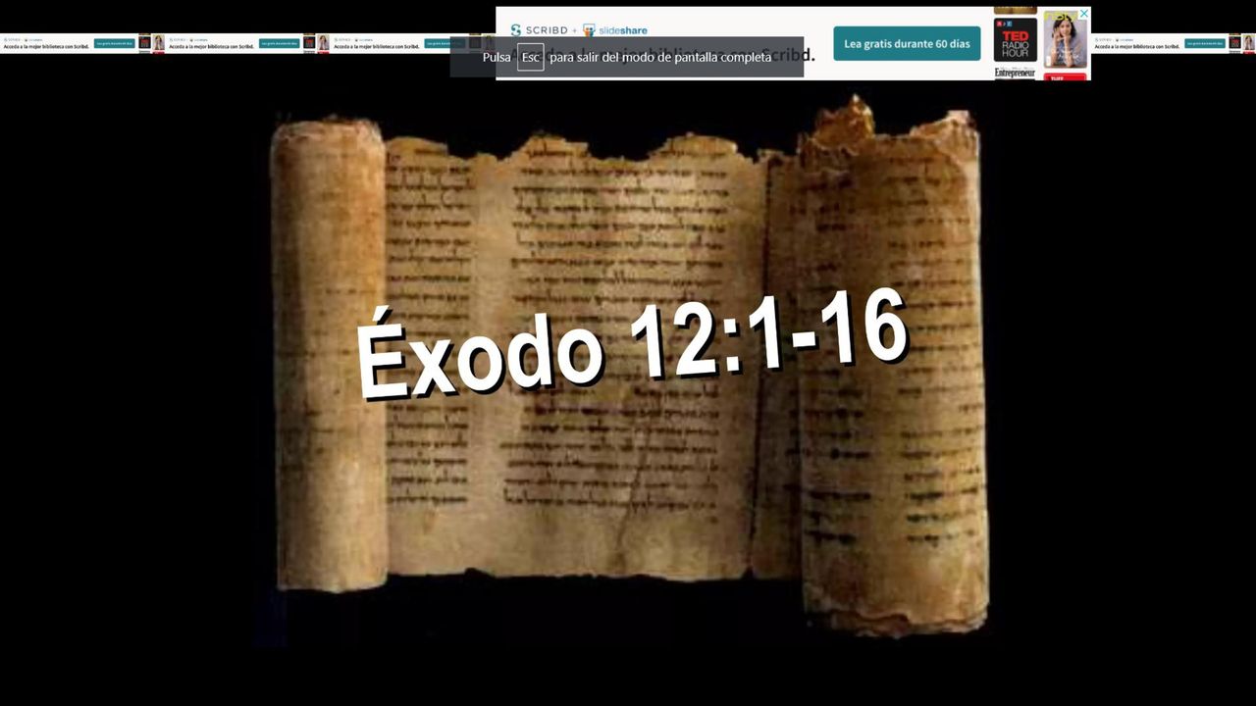Close the Scribd ad with the X icon

pos(1084,14)
